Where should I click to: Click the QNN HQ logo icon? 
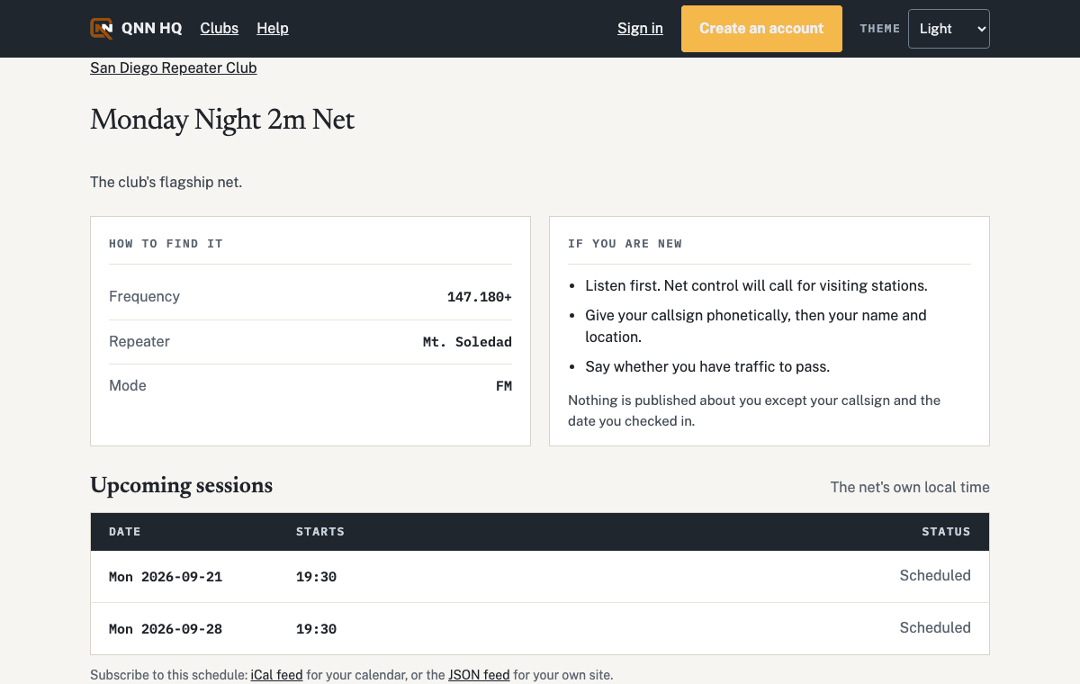pos(102,29)
